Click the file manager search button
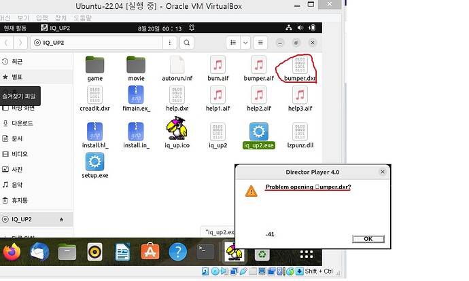The width and height of the screenshot is (469, 281). tap(187, 43)
